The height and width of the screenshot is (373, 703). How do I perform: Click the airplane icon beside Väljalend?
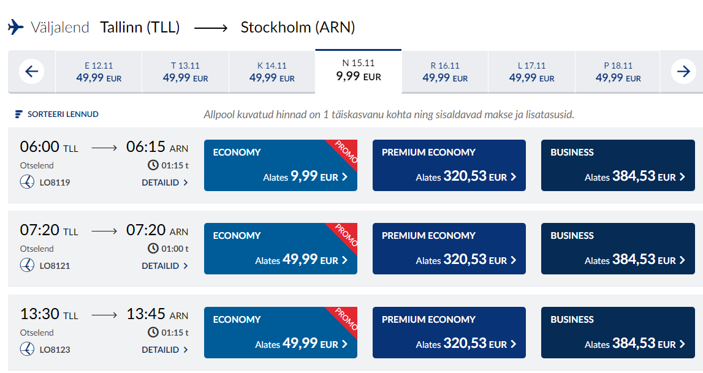16,27
